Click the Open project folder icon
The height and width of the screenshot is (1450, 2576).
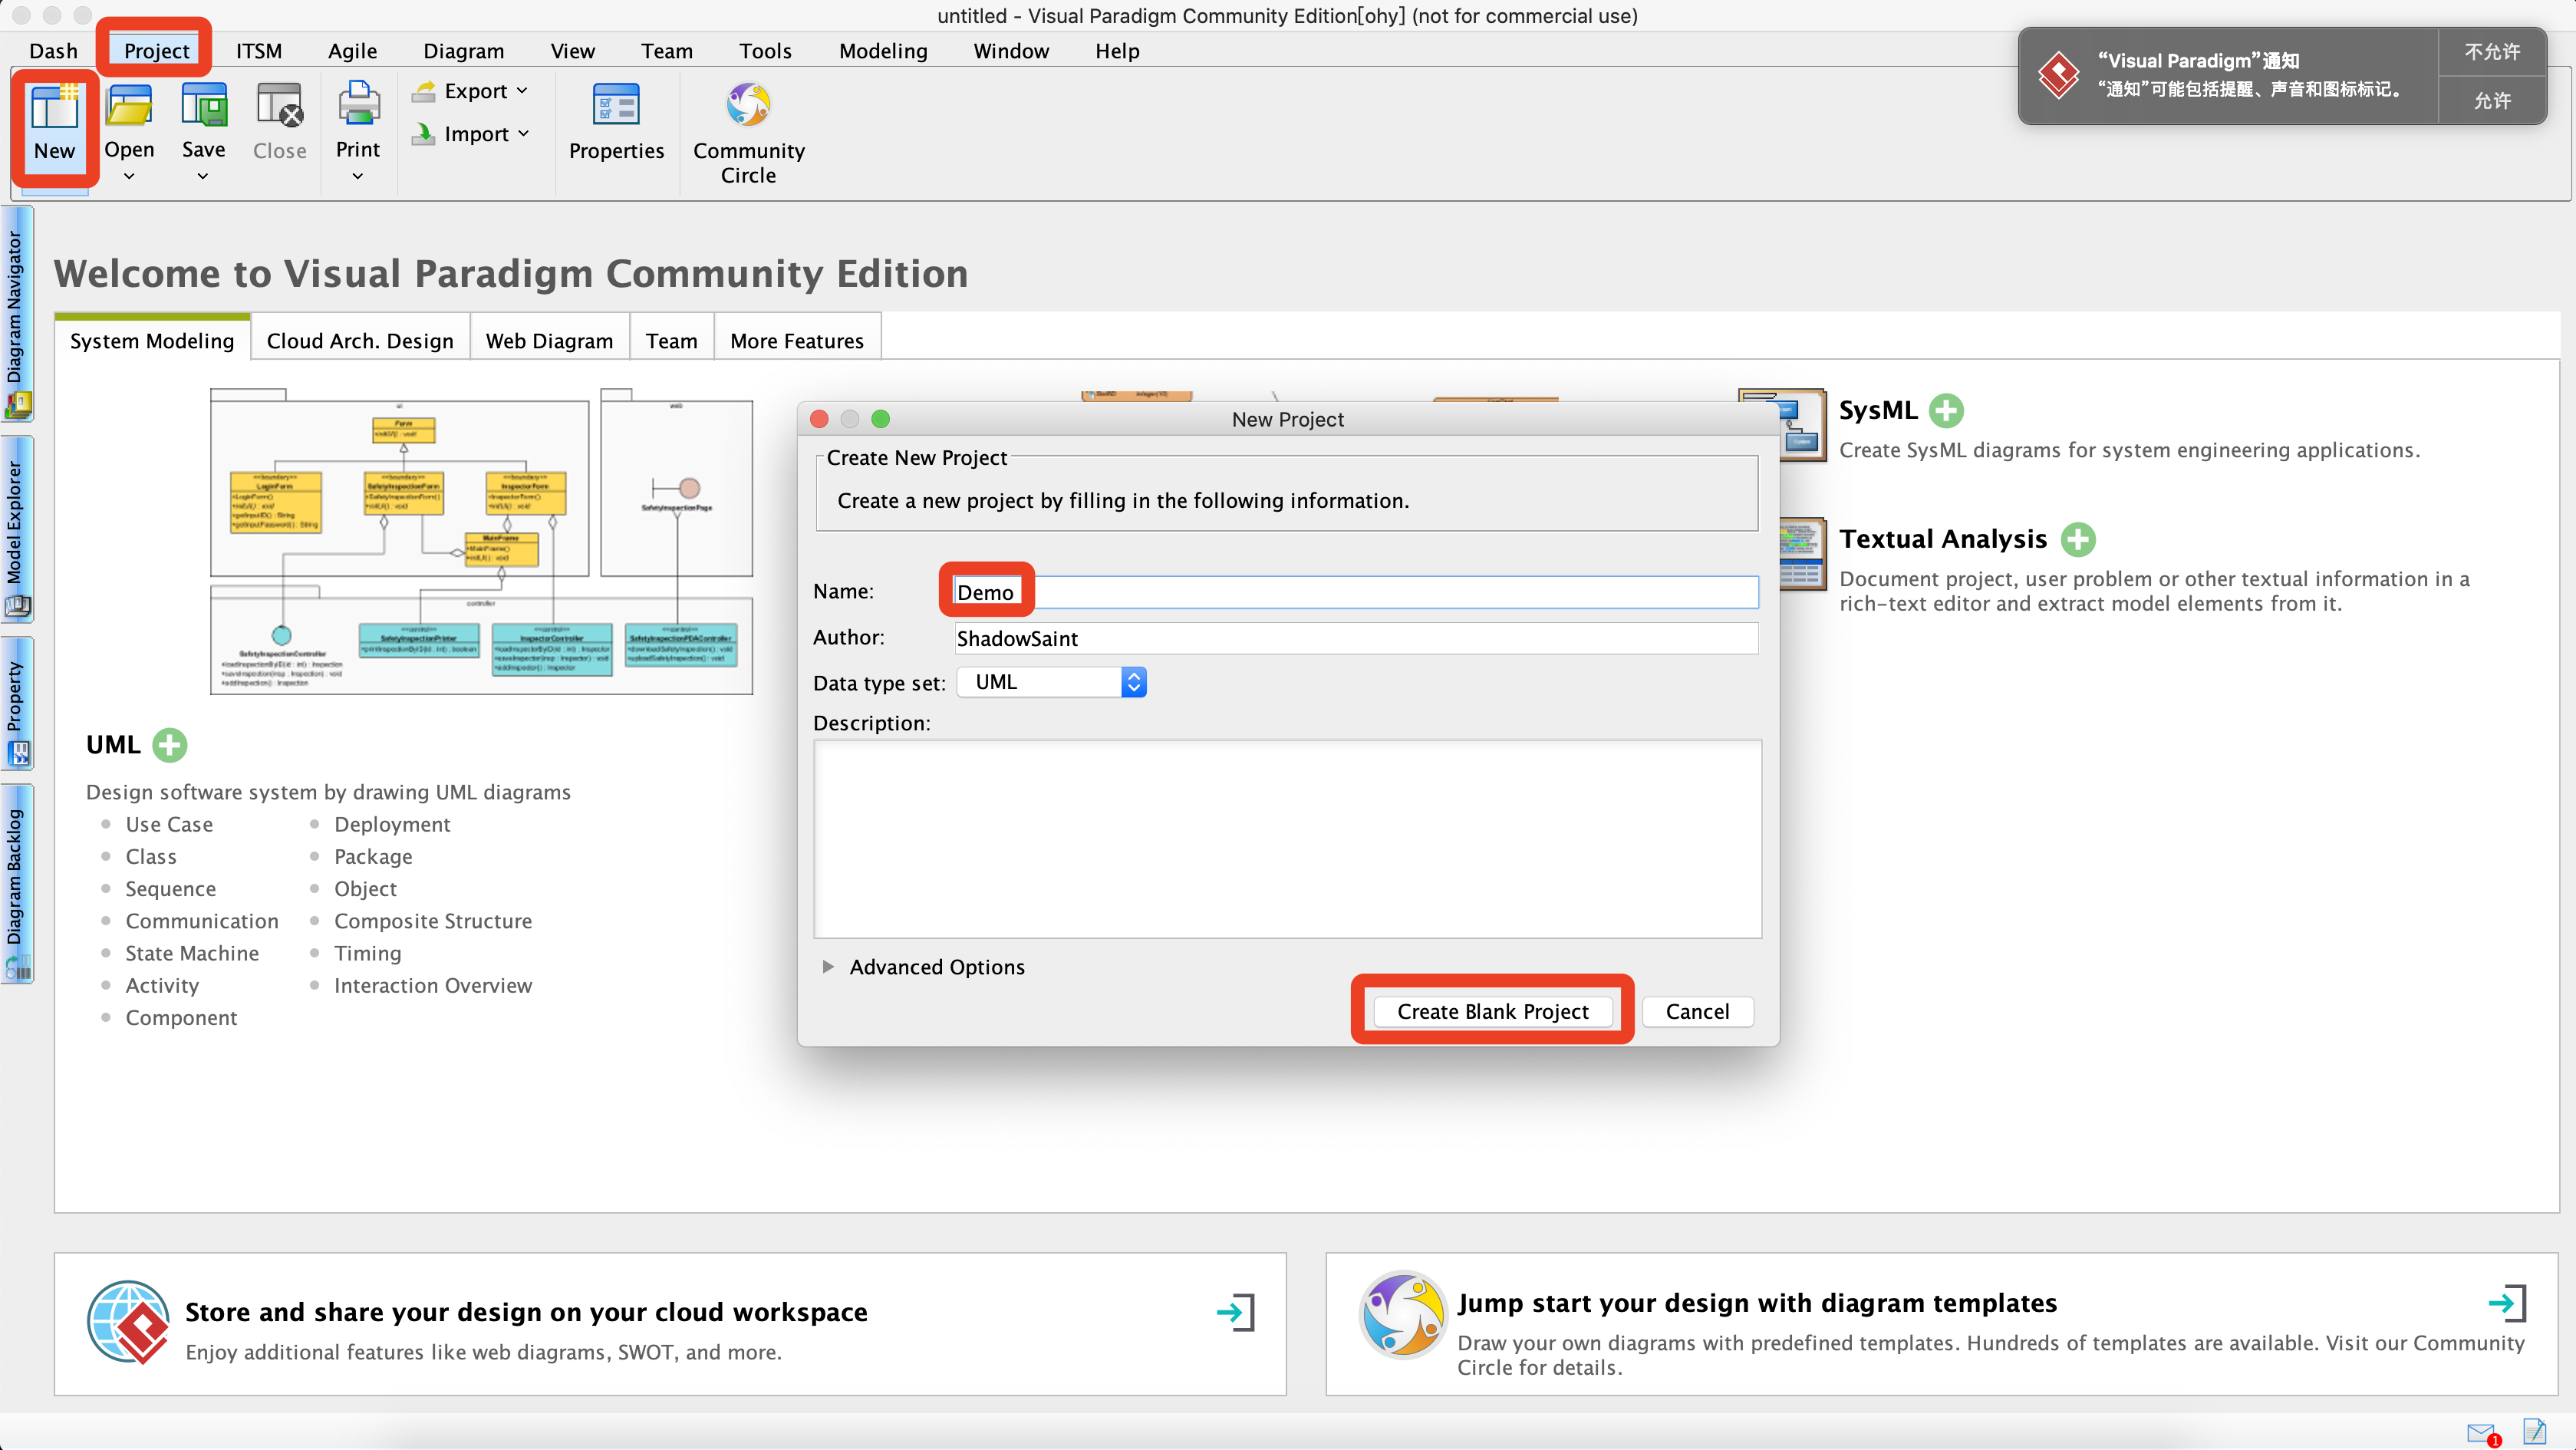[129, 107]
